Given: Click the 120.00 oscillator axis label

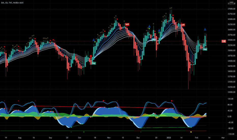Looking at the screenshot, I should pos(230,99).
